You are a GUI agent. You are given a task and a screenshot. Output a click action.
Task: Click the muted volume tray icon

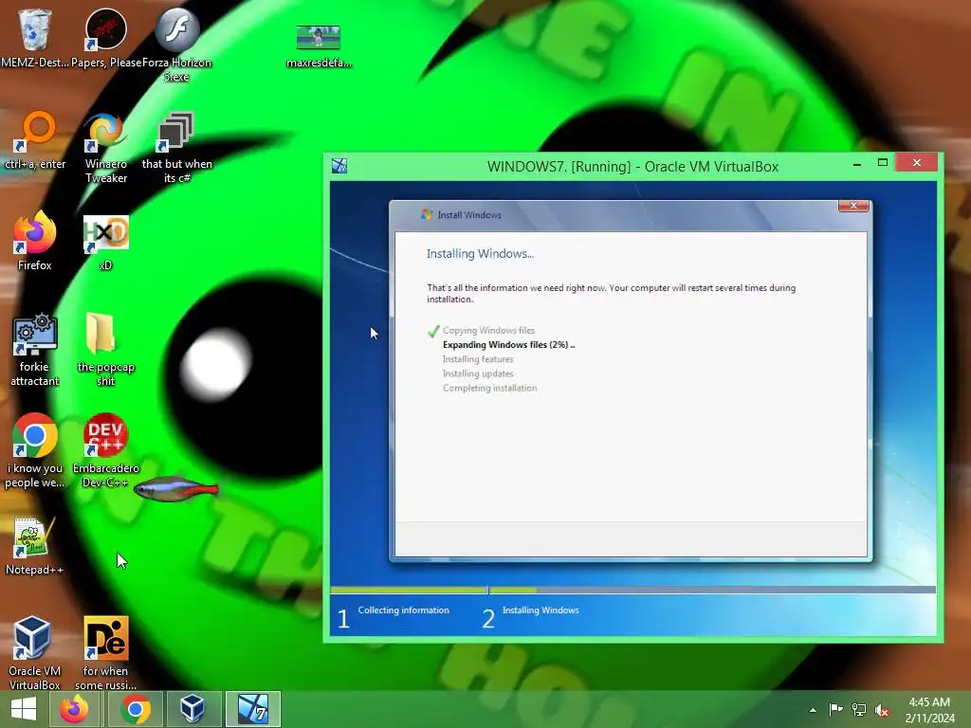pyautogui.click(x=882, y=710)
